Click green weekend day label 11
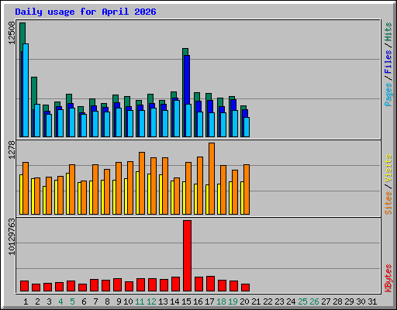 click(x=140, y=301)
